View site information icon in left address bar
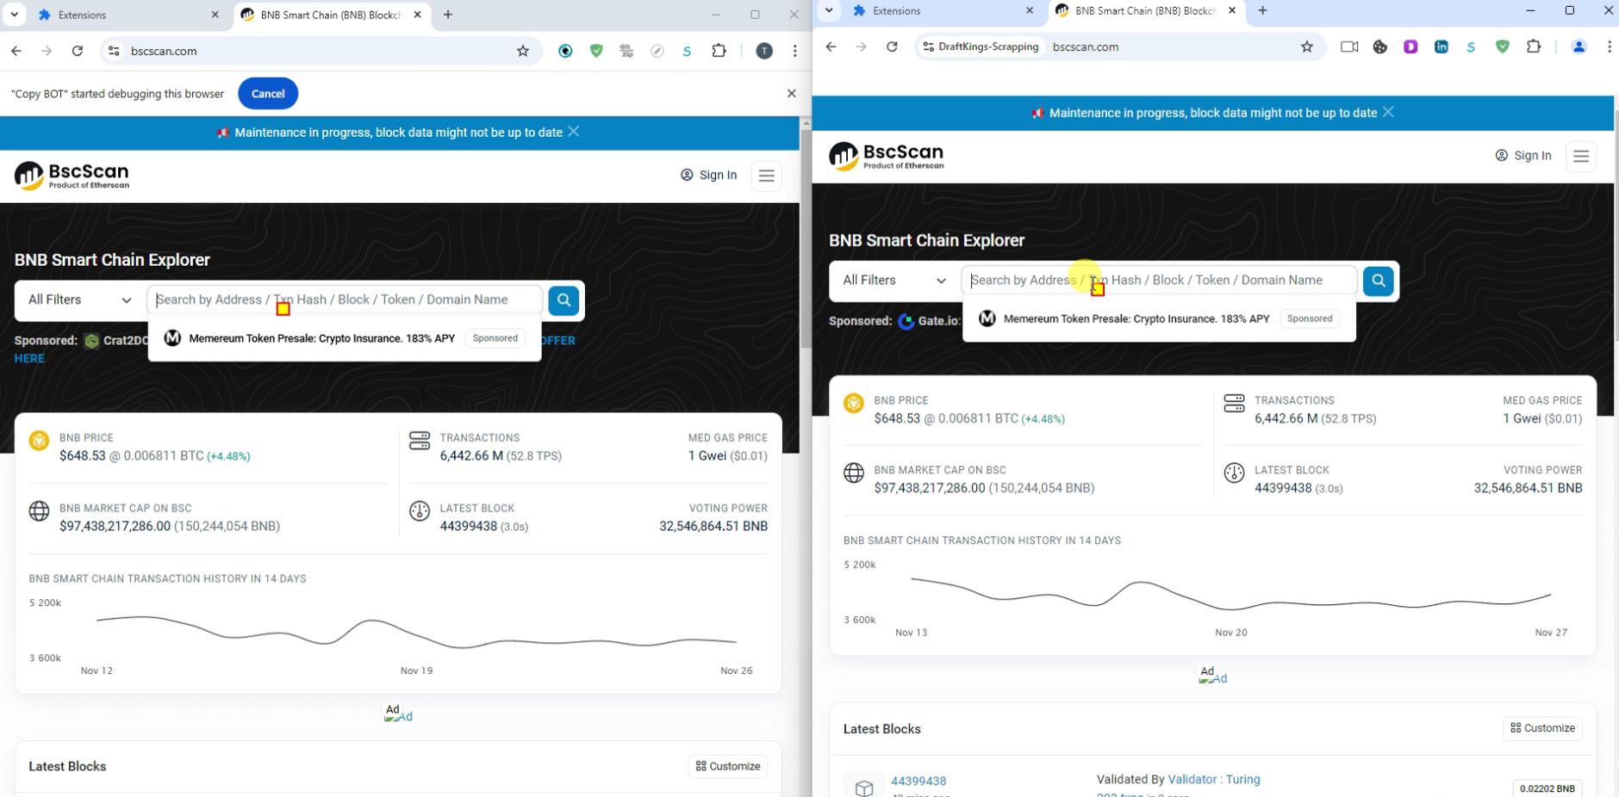1619x797 pixels. tap(114, 51)
